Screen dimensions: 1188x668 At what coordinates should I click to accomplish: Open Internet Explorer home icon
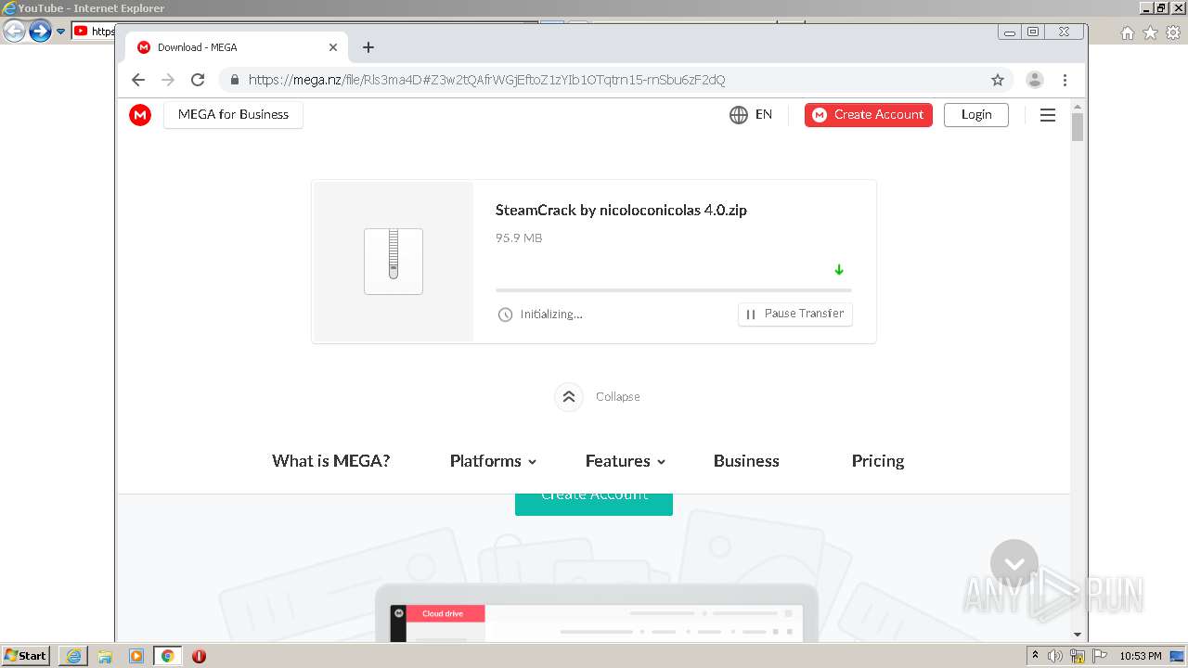point(1128,32)
